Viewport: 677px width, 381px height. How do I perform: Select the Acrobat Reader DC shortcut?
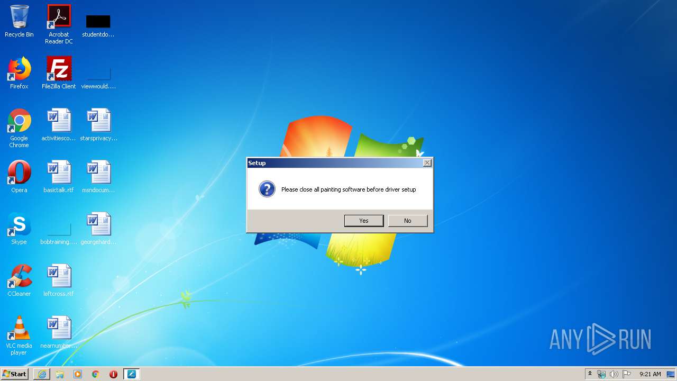pos(59,24)
